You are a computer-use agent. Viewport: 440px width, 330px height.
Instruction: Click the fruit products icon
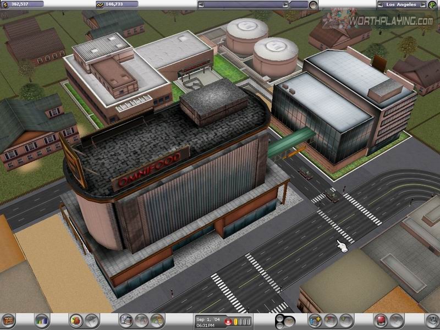point(75,320)
